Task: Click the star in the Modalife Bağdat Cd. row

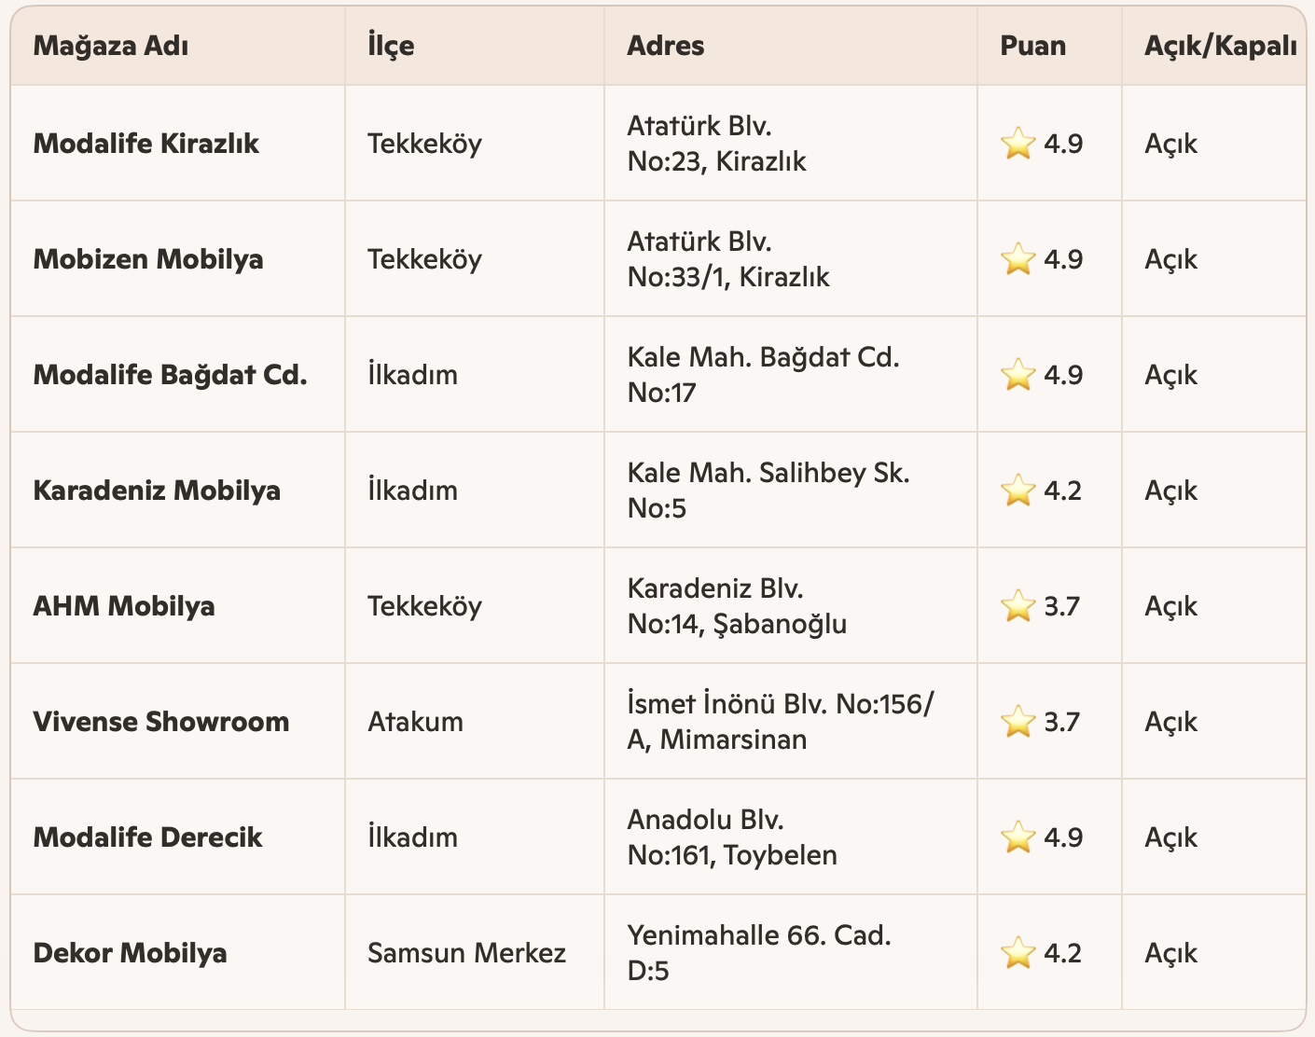Action: click(x=1017, y=375)
